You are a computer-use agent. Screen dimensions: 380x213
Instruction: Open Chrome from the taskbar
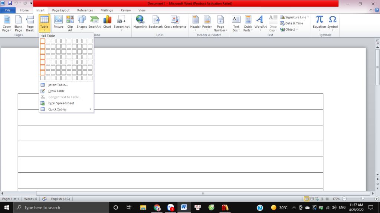pyautogui.click(x=157, y=207)
